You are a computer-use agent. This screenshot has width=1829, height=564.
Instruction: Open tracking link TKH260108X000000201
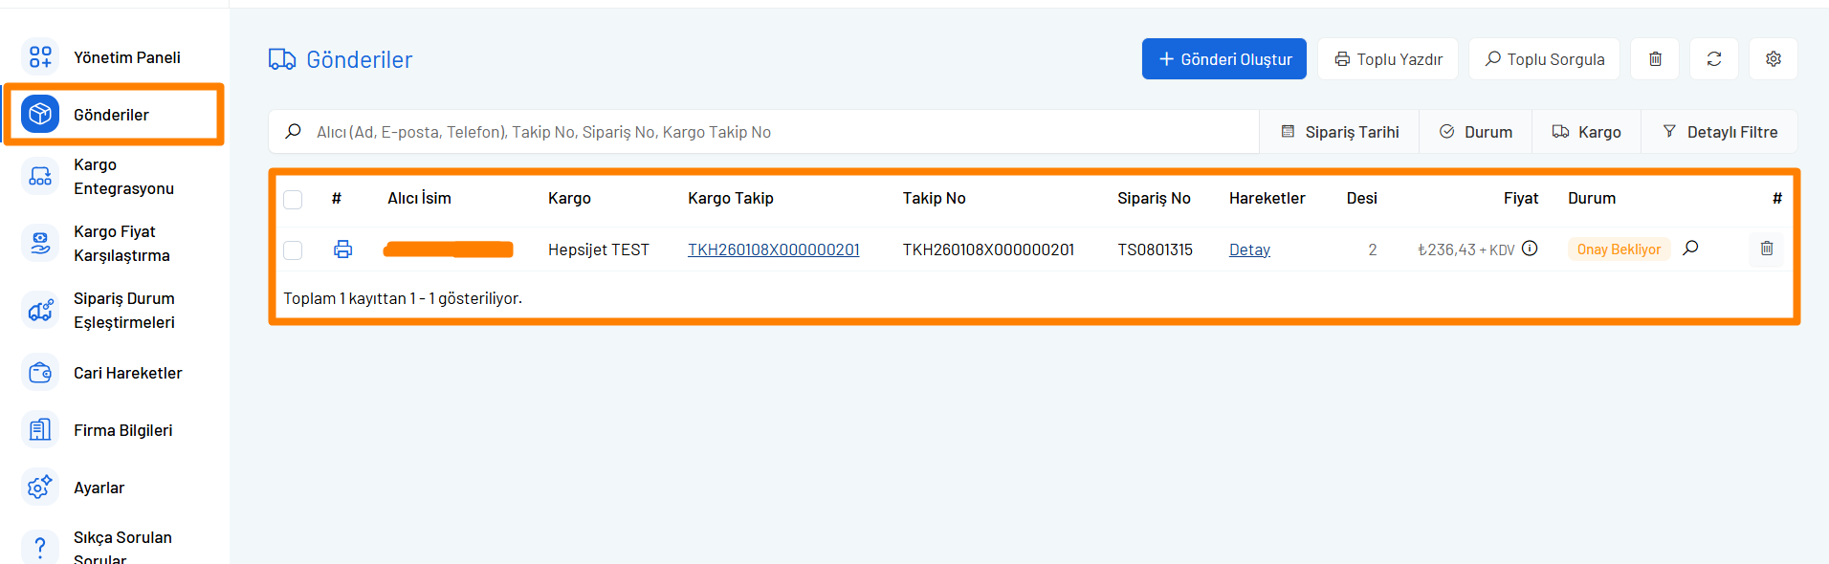pyautogui.click(x=773, y=249)
